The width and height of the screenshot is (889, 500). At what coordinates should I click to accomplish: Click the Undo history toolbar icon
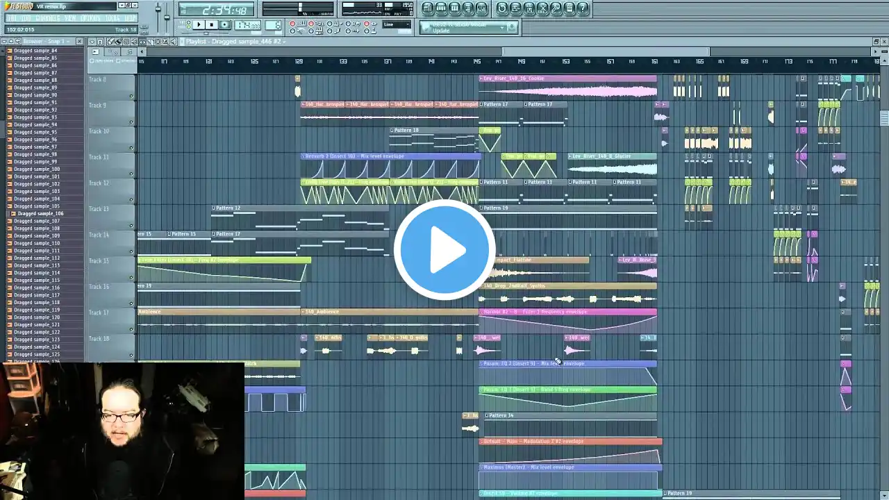(x=502, y=8)
